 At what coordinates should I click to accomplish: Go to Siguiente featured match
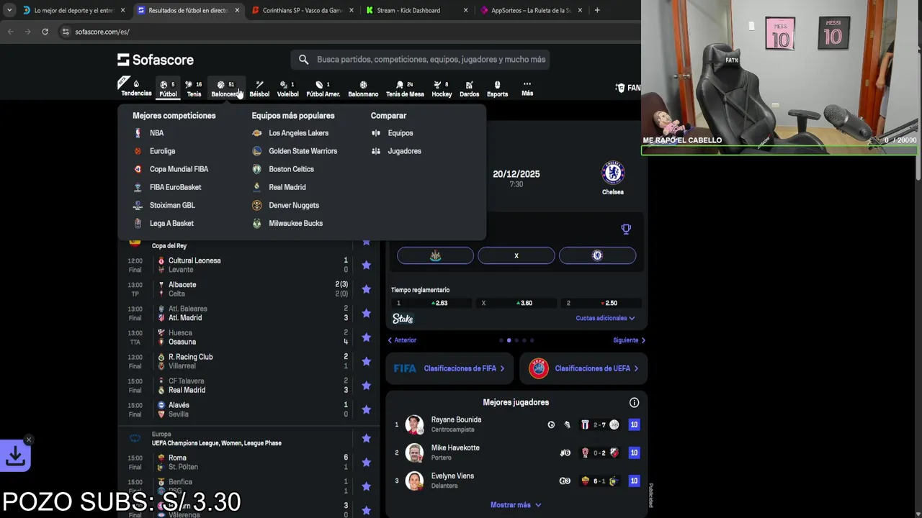(629, 340)
